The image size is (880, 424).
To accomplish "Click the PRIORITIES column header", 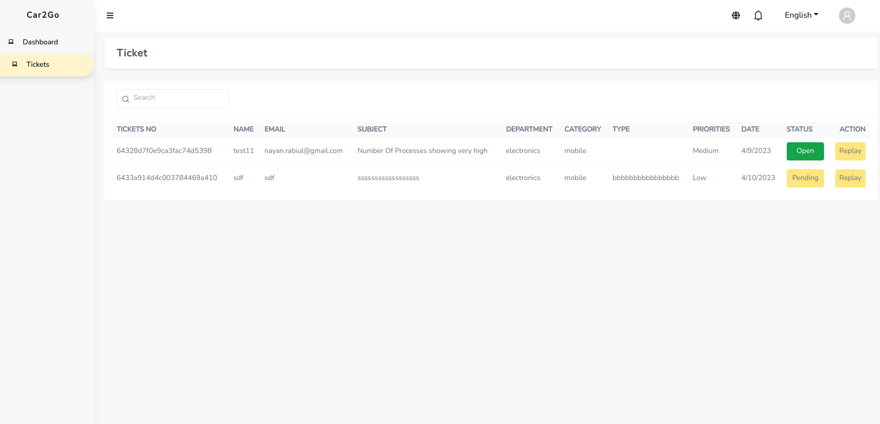I will coord(711,129).
